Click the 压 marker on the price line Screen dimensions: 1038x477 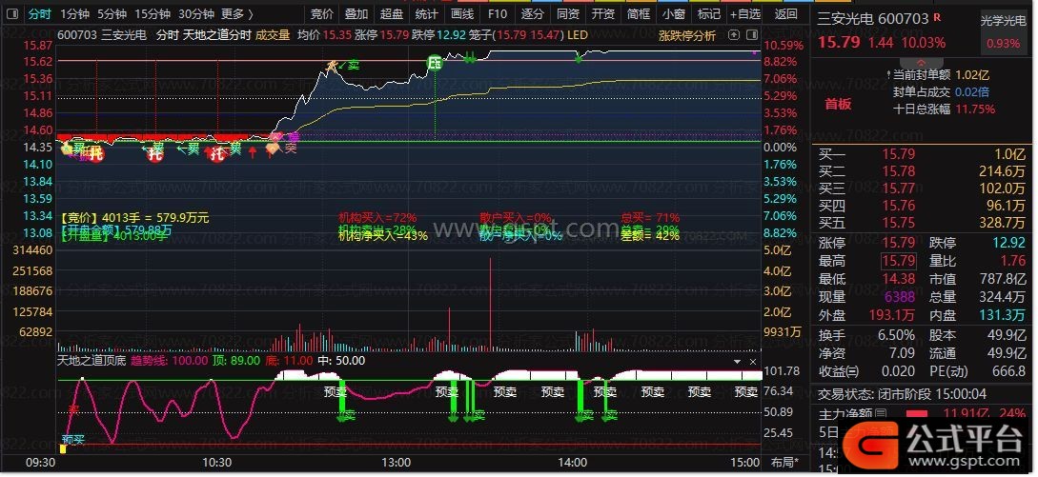434,63
